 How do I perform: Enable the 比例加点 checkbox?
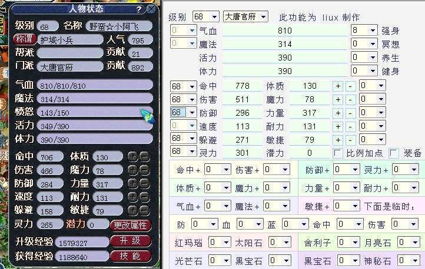(337, 153)
